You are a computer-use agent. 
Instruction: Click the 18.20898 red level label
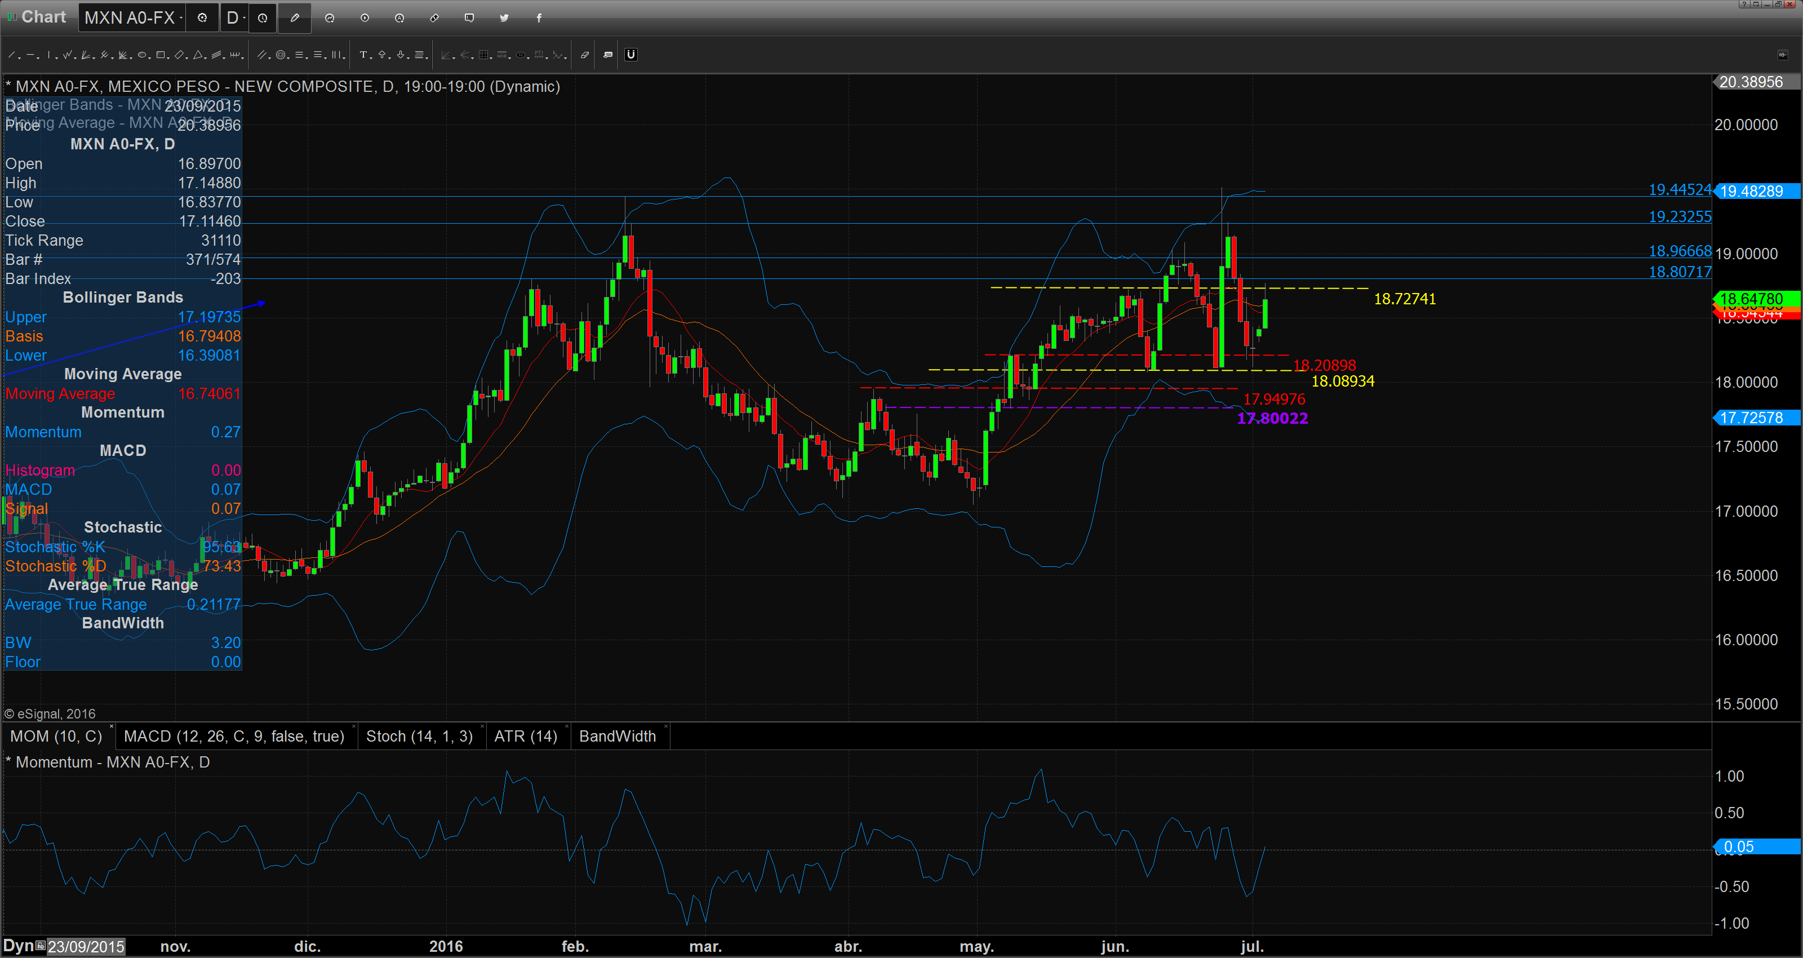(1324, 365)
